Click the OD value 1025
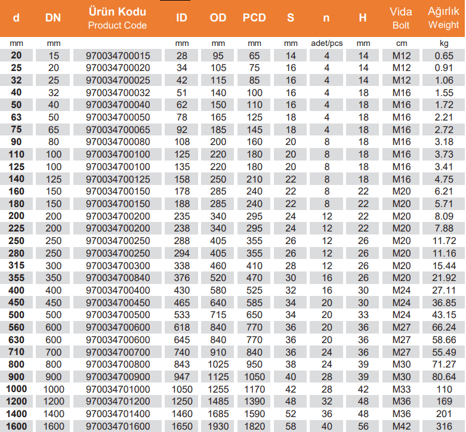Image resolution: width=466 pixels, height=432 pixels. 218,364
